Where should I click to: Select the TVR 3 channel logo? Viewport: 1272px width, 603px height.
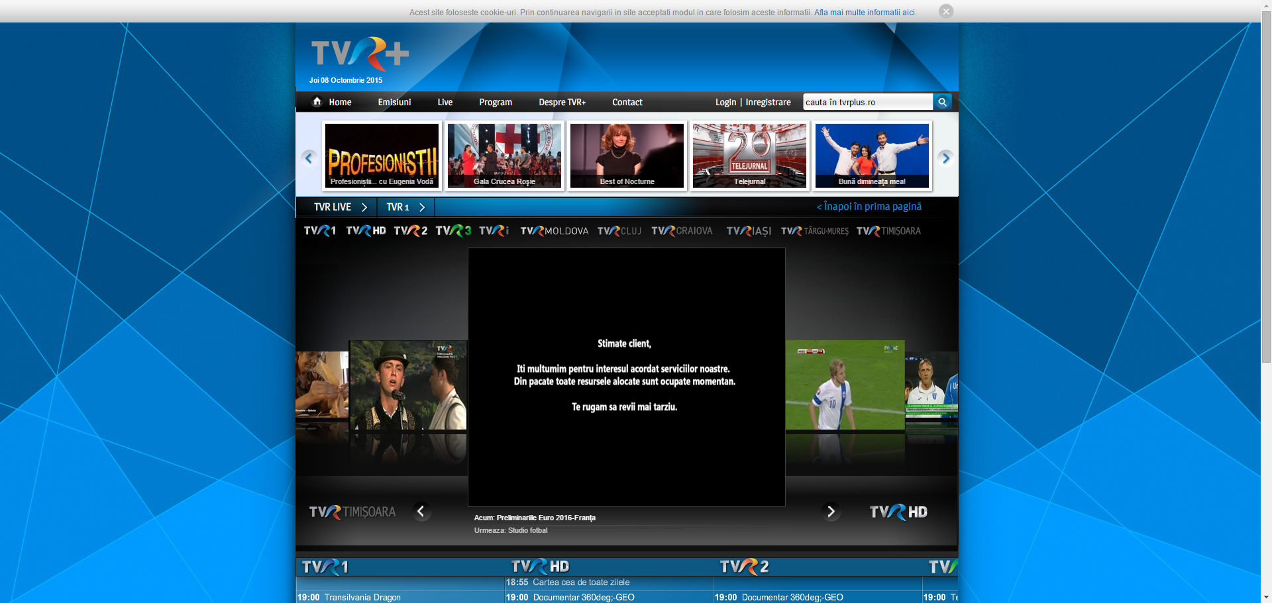pyautogui.click(x=454, y=231)
